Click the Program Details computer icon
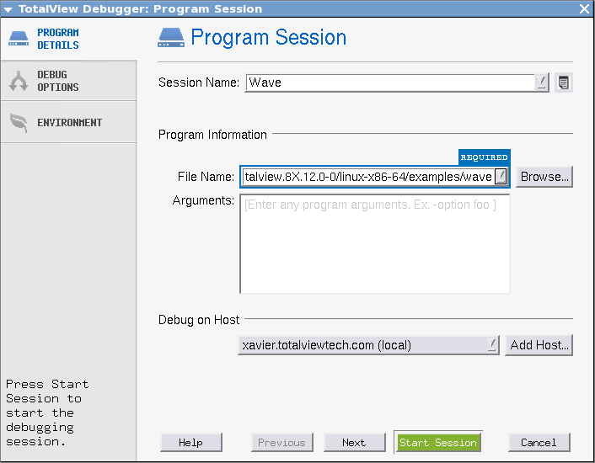The height and width of the screenshot is (463, 595). coord(18,39)
